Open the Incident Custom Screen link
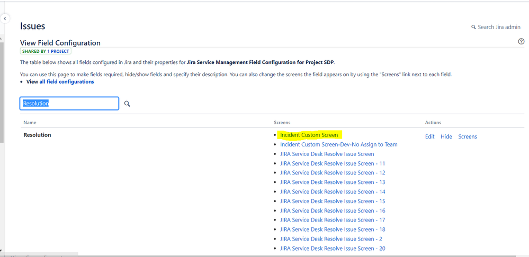This screenshot has width=529, height=257. (309, 135)
